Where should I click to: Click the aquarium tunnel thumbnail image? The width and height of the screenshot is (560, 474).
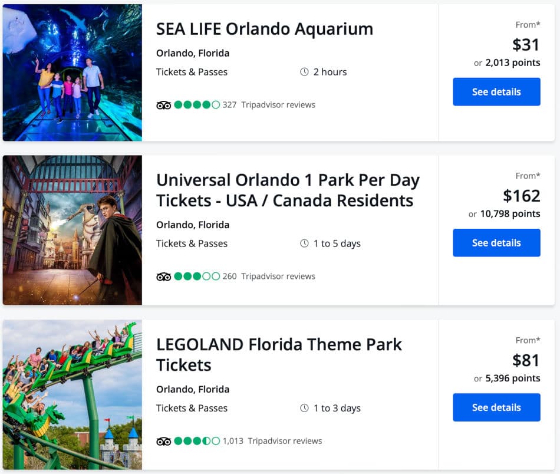coord(72,72)
